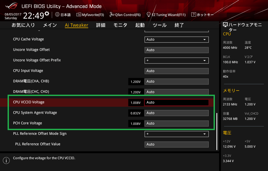Open the Uncore Voltage Offset Prefix dropdown

[177, 61]
